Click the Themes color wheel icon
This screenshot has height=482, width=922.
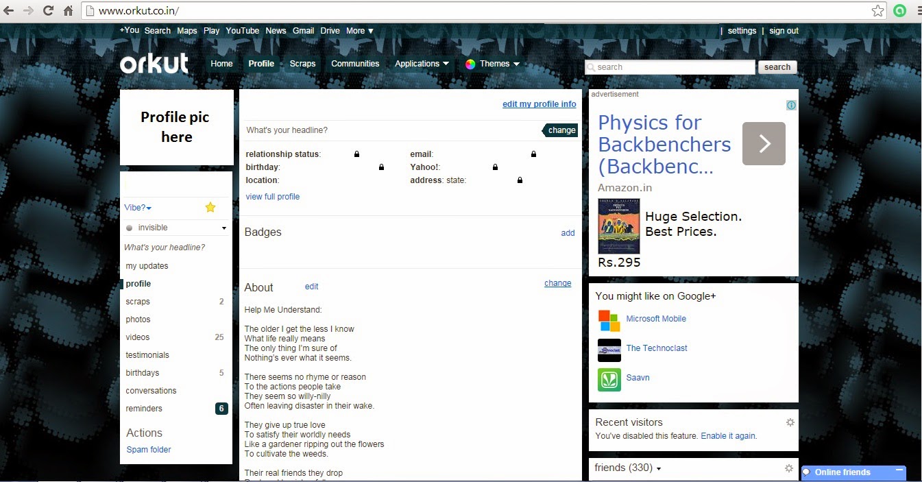pyautogui.click(x=470, y=64)
